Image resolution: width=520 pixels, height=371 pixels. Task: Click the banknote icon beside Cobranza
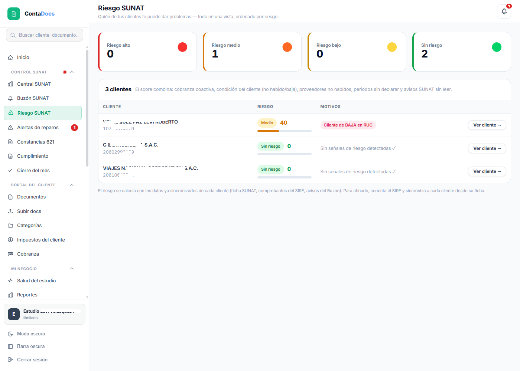click(10, 254)
